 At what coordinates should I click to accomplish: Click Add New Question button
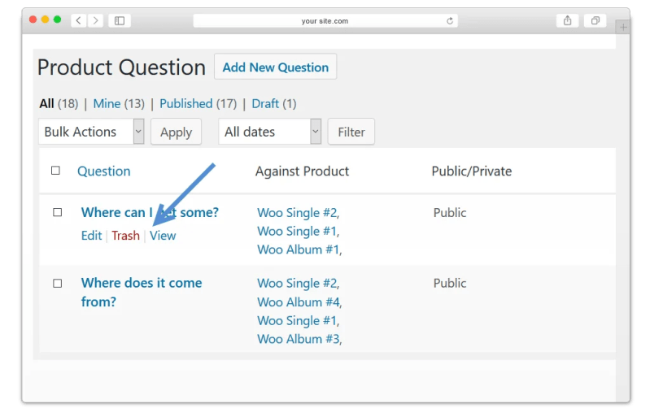(x=275, y=67)
